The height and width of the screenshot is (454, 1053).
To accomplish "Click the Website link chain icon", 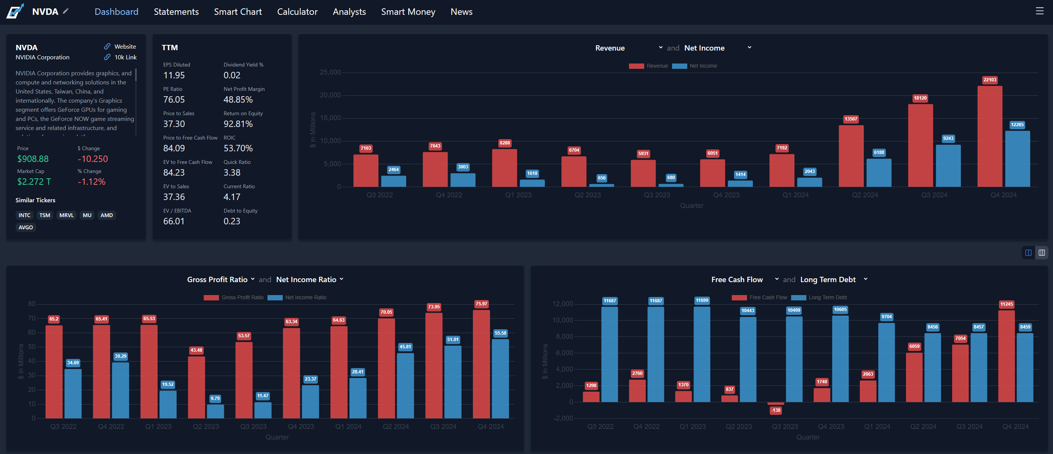I will click(107, 46).
